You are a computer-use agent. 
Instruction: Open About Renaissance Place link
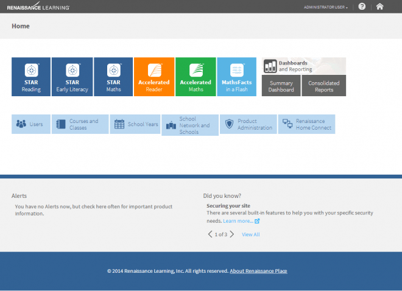pos(258,271)
